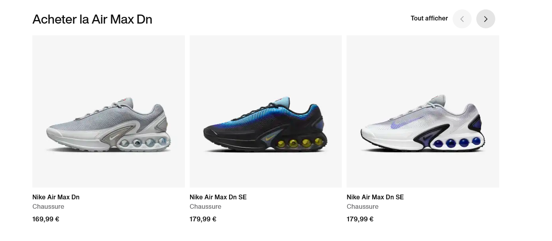
Task: Click the Acheter la Air Max Dn heading
Action: click(x=92, y=19)
